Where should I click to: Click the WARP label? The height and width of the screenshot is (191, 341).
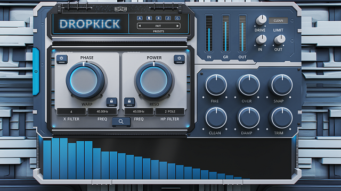(87, 105)
